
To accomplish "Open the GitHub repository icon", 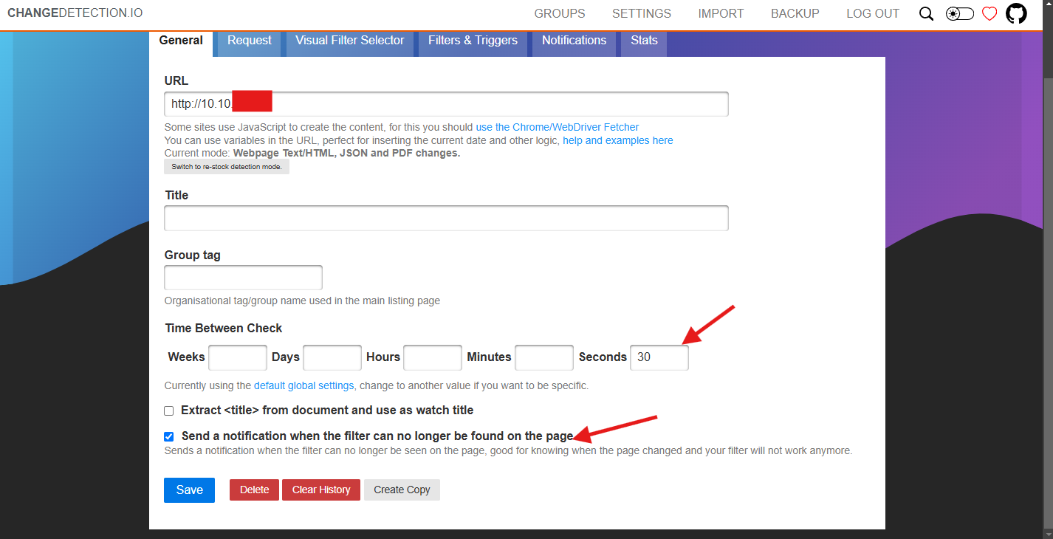I will pos(1016,13).
